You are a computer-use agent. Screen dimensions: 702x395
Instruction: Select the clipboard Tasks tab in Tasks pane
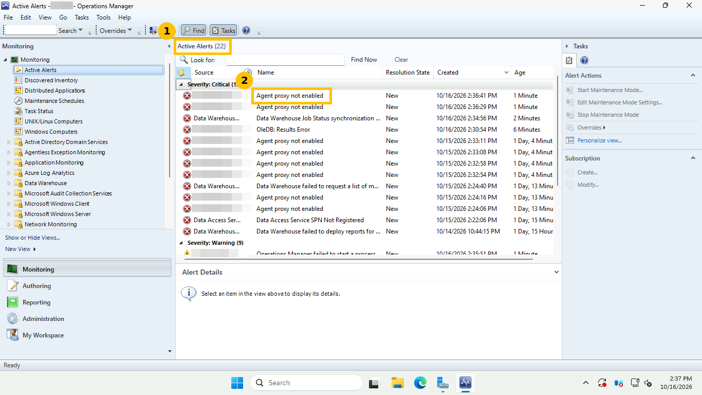tap(569, 60)
